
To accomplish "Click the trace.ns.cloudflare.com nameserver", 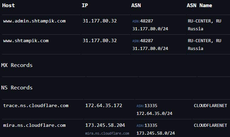I will point(36,106).
